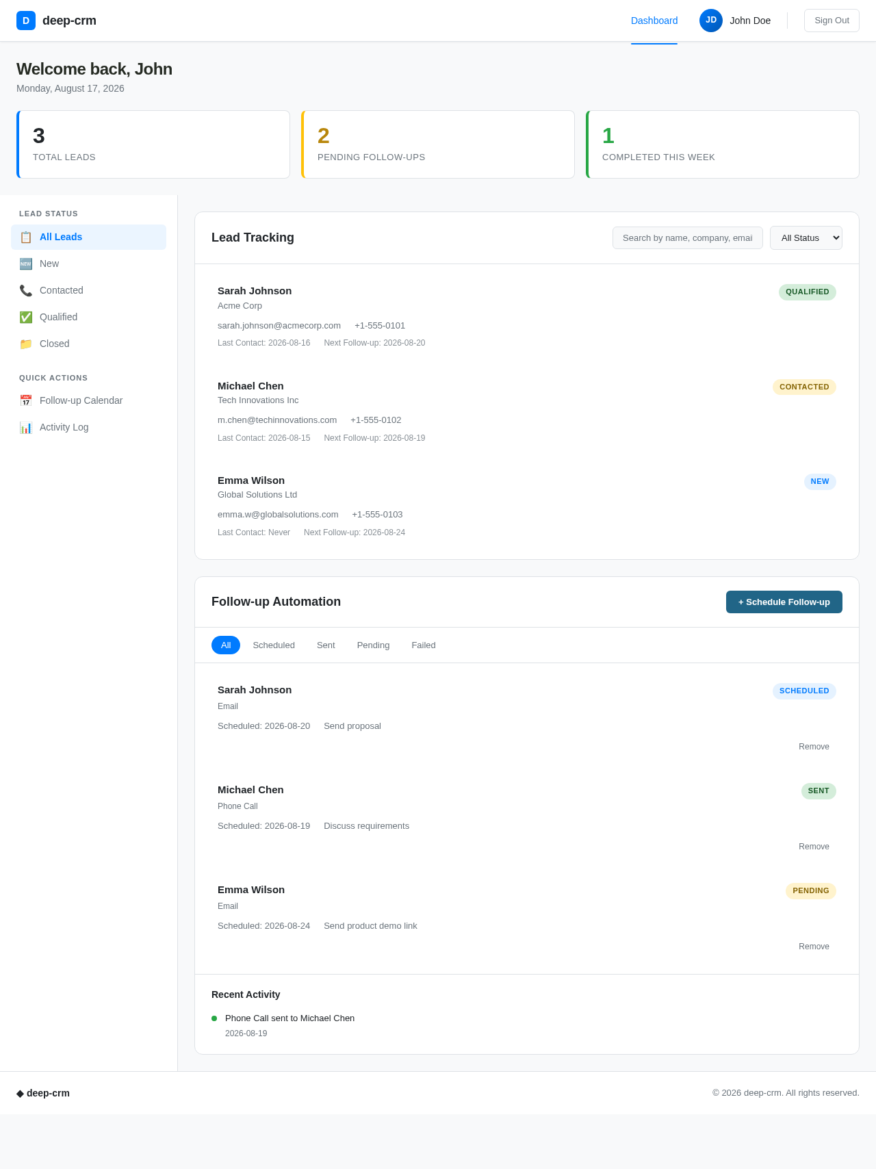
Task: Filter sidebar by Closed leads
Action: tap(88, 344)
